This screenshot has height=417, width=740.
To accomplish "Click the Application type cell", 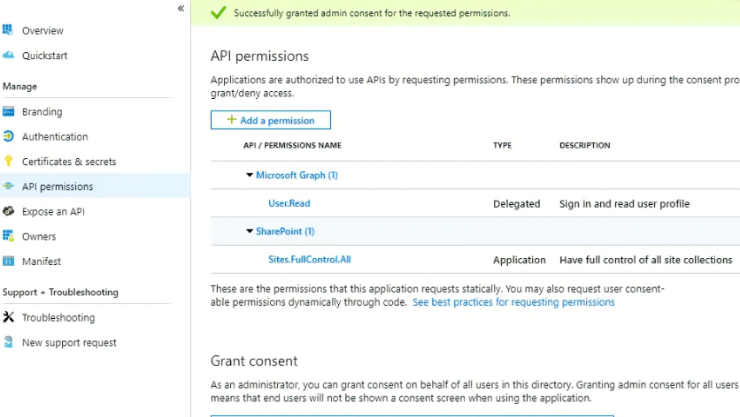I will [519, 260].
